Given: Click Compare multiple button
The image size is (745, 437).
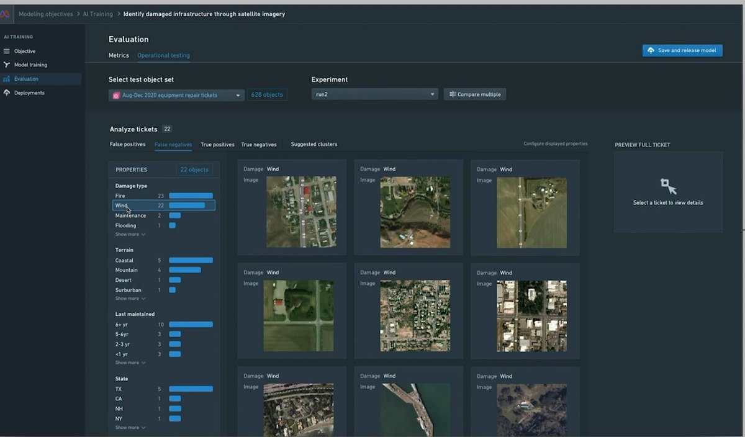Looking at the screenshot, I should pyautogui.click(x=474, y=94).
